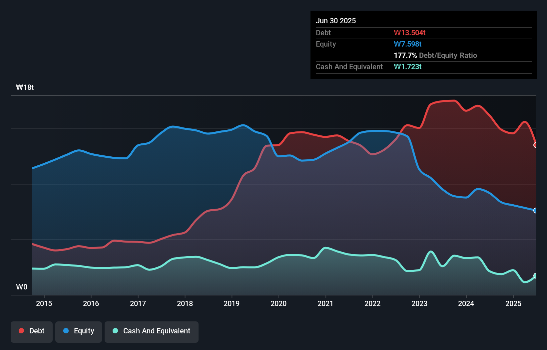Select the Debt endpoint marker on the chart
This screenshot has height=350, width=547.
tap(535, 145)
